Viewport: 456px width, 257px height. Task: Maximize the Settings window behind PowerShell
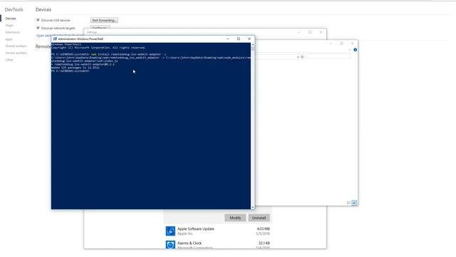[310, 32]
